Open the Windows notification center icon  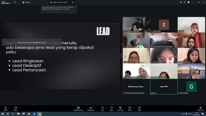coord(203,114)
